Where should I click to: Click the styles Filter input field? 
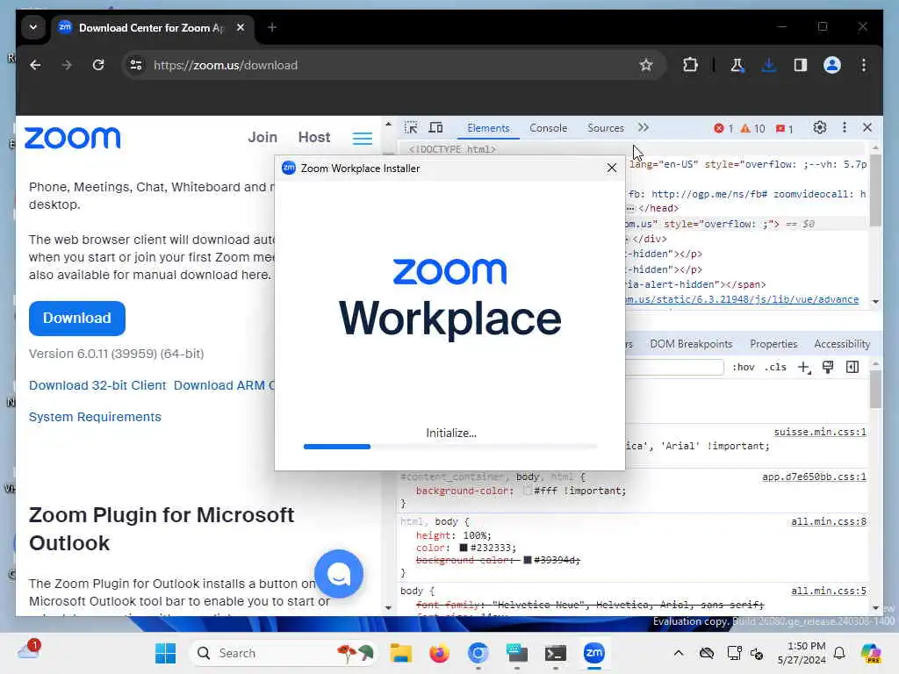(673, 368)
